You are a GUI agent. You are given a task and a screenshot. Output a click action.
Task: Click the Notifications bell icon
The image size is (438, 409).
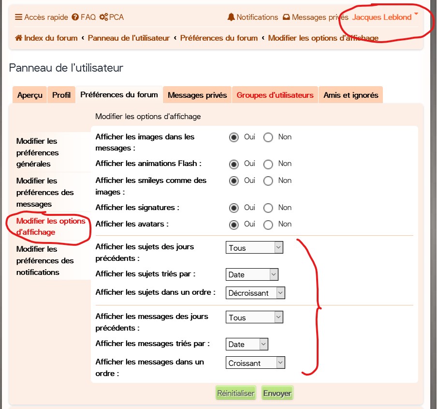[x=231, y=17]
